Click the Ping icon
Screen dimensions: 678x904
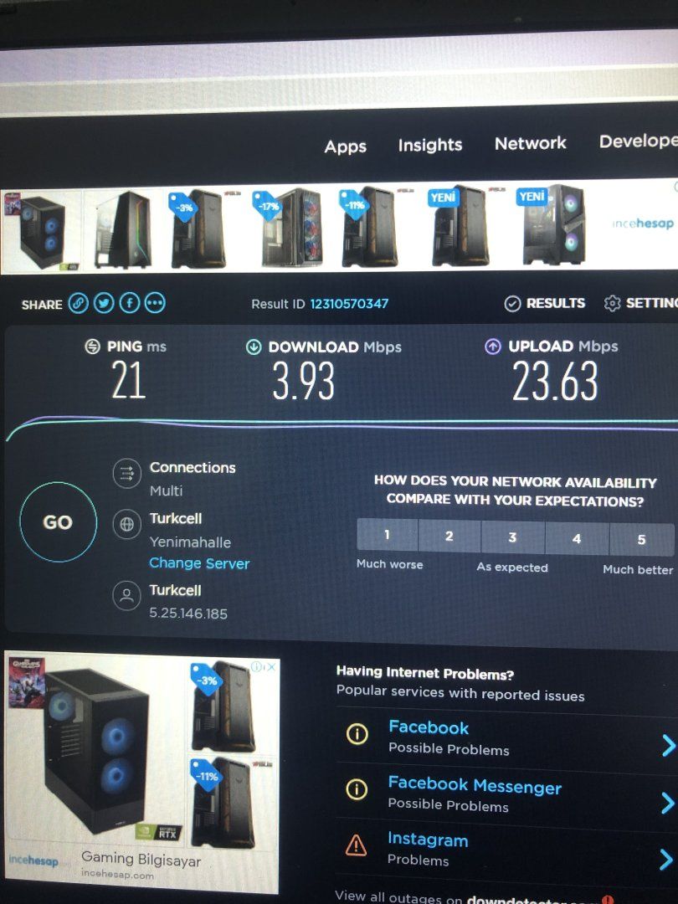92,347
